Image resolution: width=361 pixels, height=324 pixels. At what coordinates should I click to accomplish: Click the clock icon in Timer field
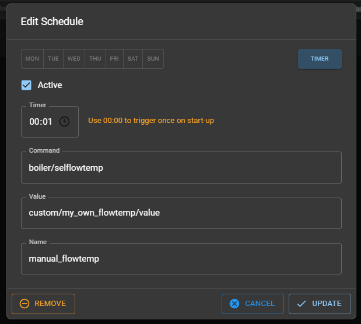64,121
